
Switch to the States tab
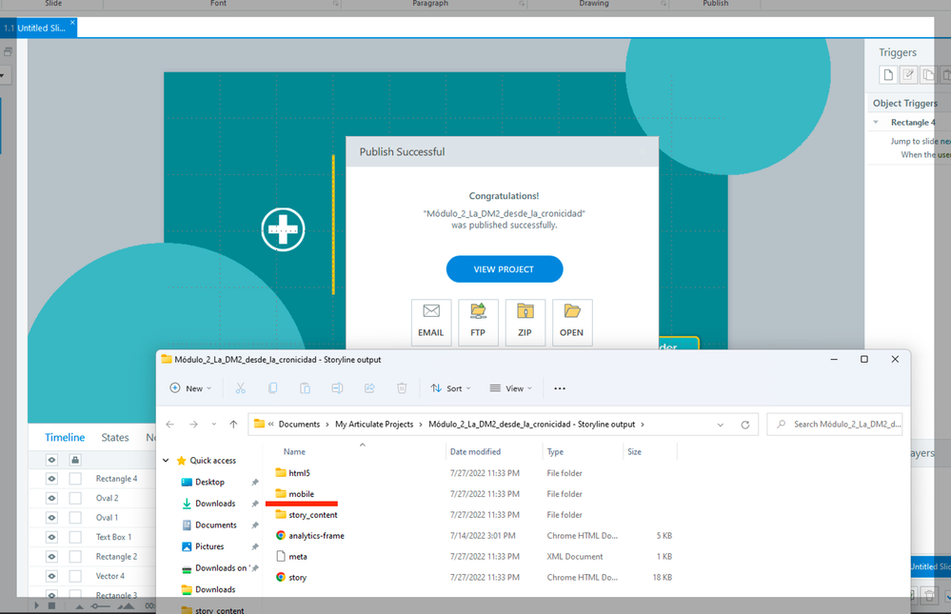pos(115,438)
